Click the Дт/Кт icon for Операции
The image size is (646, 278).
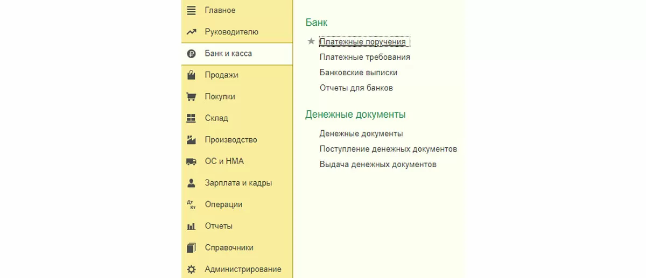(191, 204)
